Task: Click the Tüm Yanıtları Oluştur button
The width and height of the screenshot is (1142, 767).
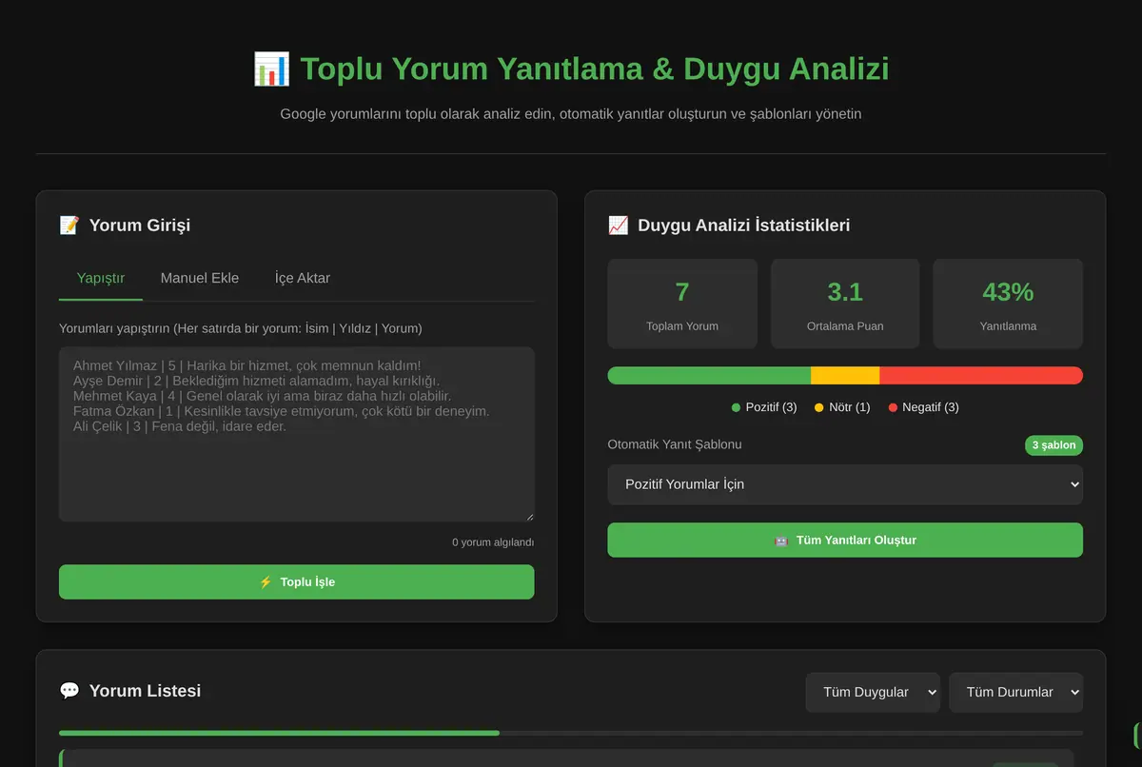Action: click(x=845, y=540)
